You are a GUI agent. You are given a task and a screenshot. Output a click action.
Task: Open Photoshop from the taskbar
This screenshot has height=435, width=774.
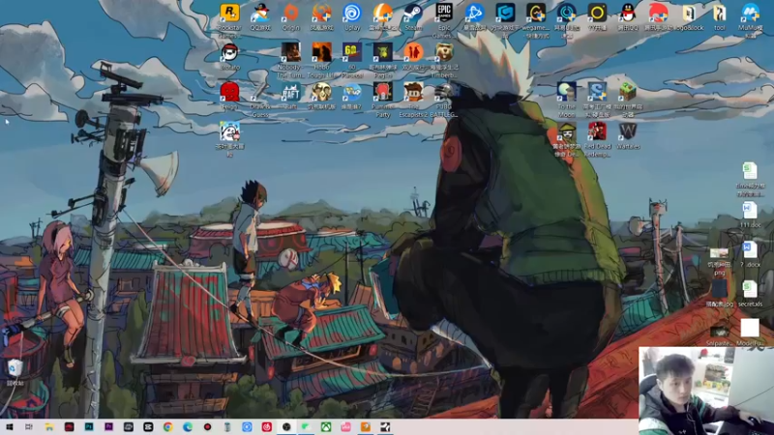click(89, 427)
